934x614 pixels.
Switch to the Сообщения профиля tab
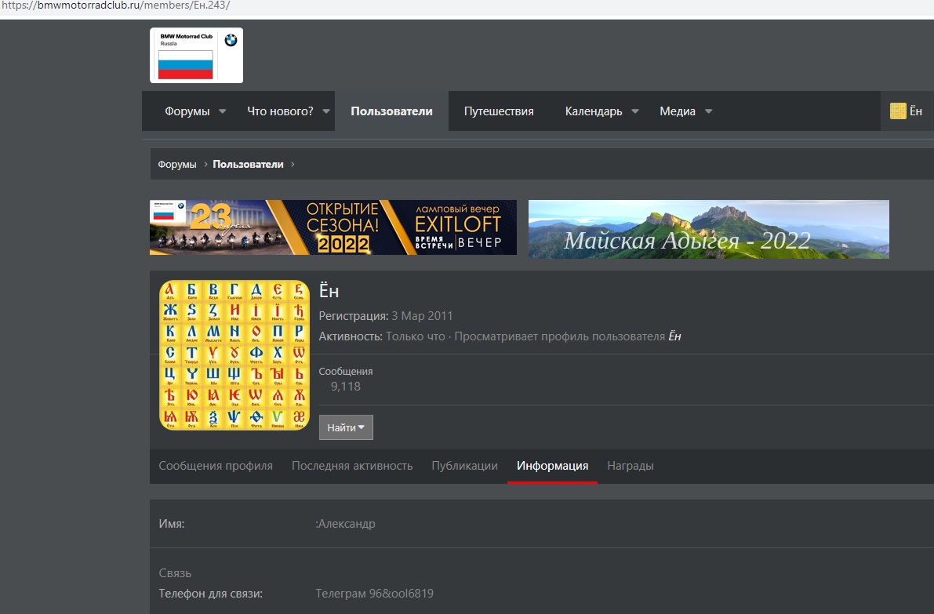coord(216,466)
